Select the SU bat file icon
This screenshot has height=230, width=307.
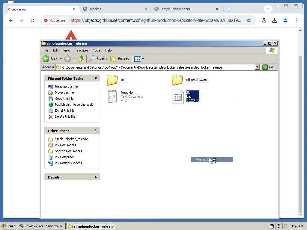click(178, 97)
